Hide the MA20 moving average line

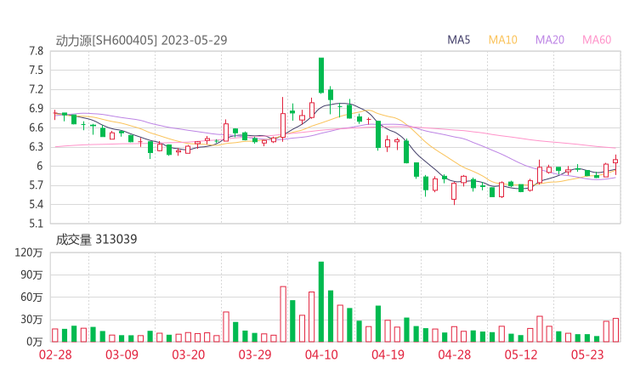(549, 40)
